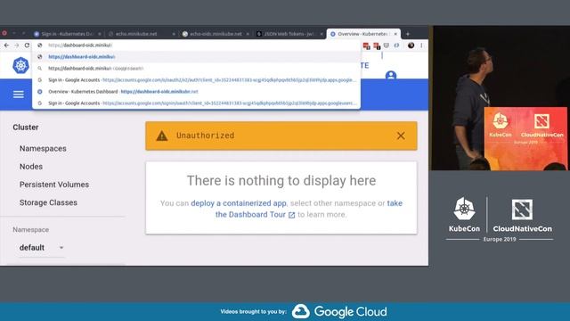Click the Cluster heading in sidebar
The image size is (570, 321).
(x=26, y=128)
